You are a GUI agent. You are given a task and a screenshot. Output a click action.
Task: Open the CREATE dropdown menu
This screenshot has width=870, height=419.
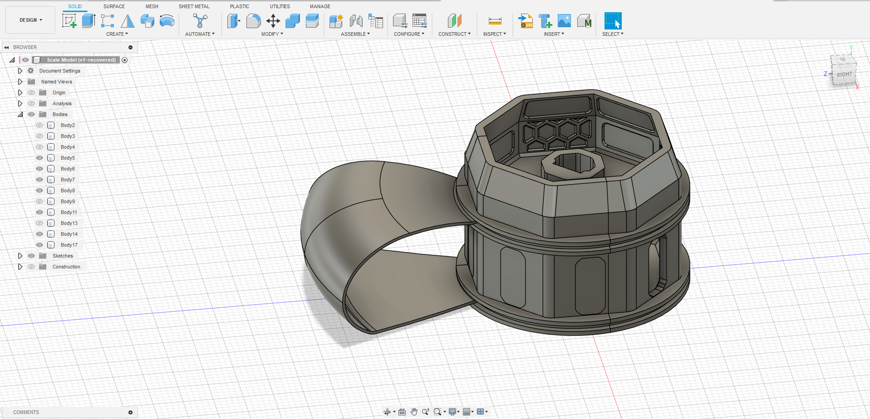(117, 34)
